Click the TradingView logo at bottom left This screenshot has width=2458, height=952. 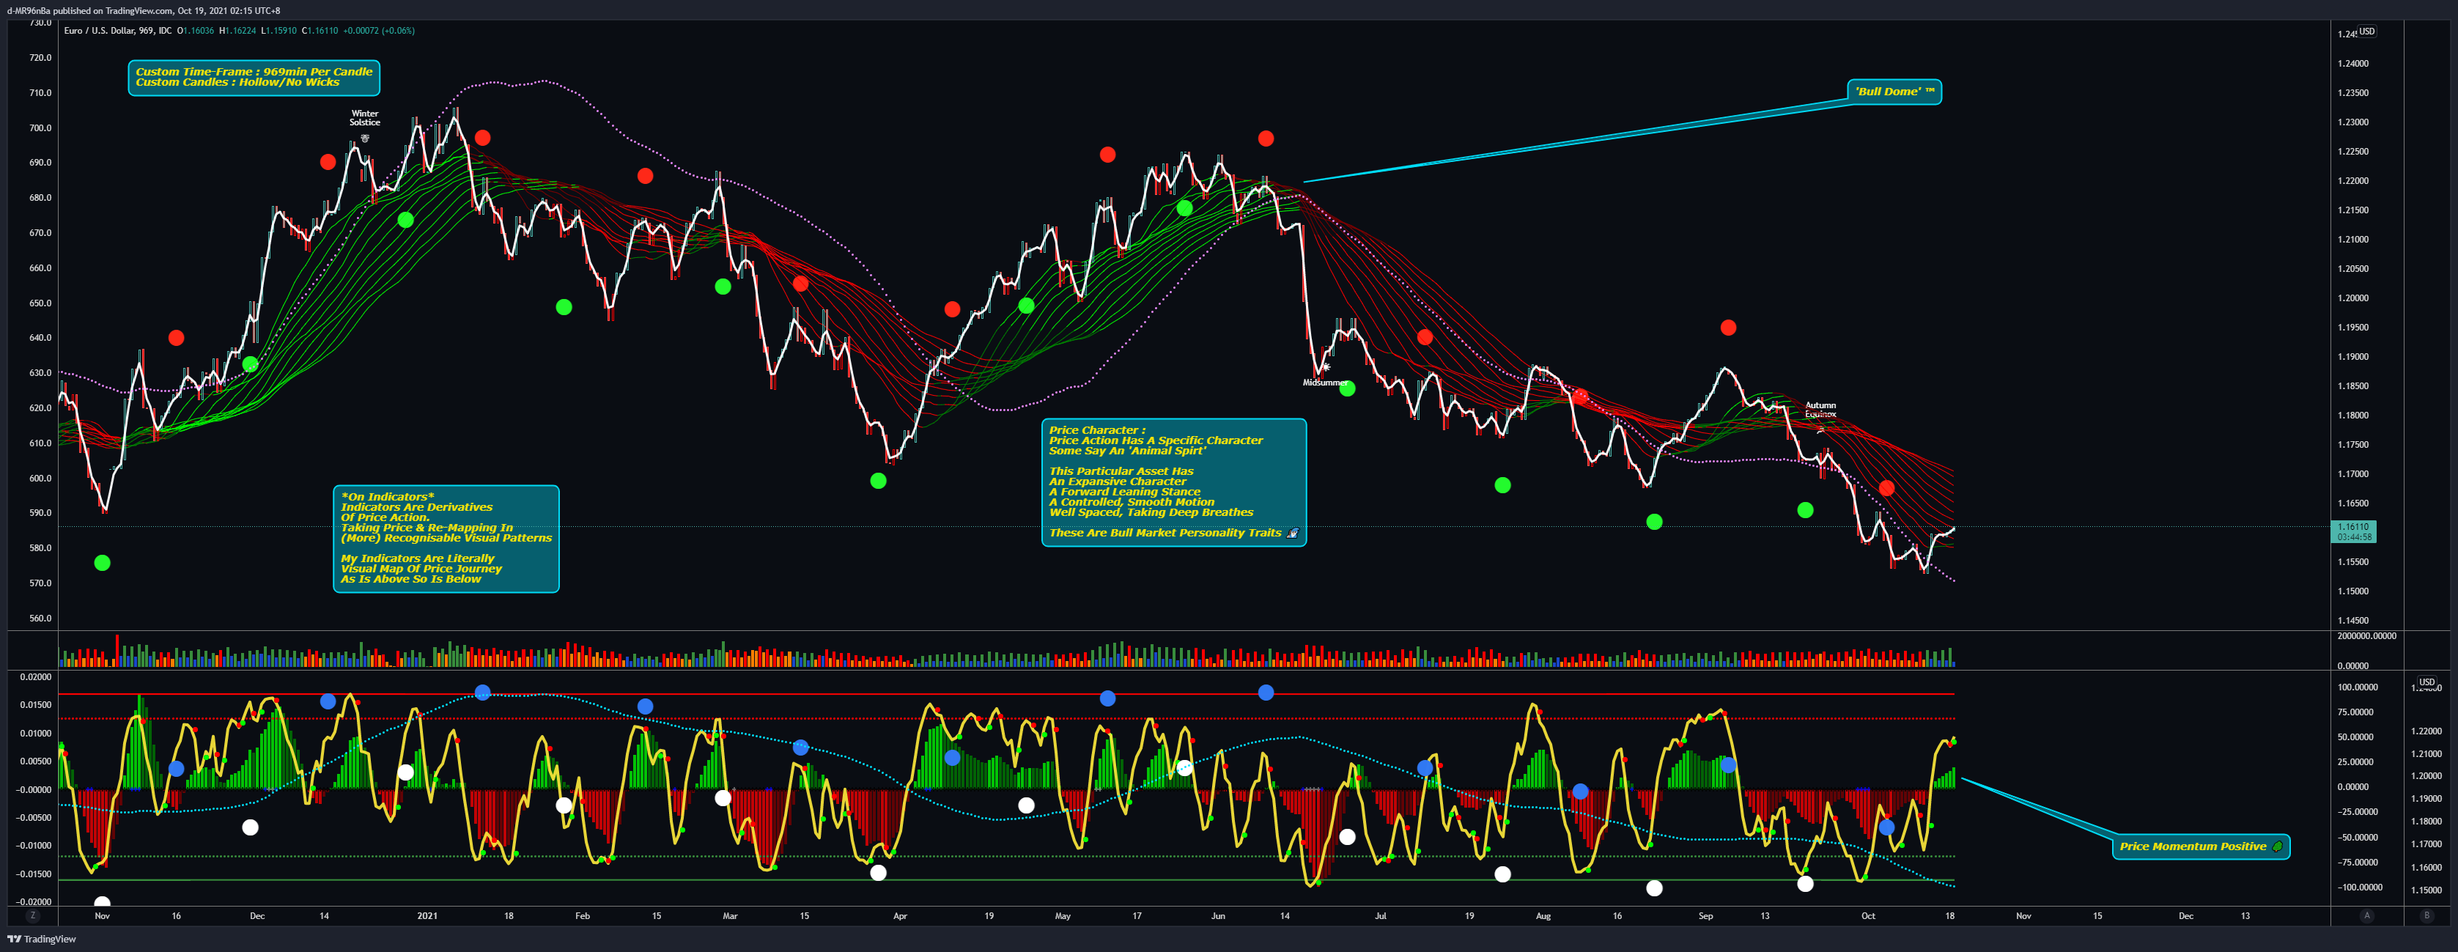coord(42,940)
